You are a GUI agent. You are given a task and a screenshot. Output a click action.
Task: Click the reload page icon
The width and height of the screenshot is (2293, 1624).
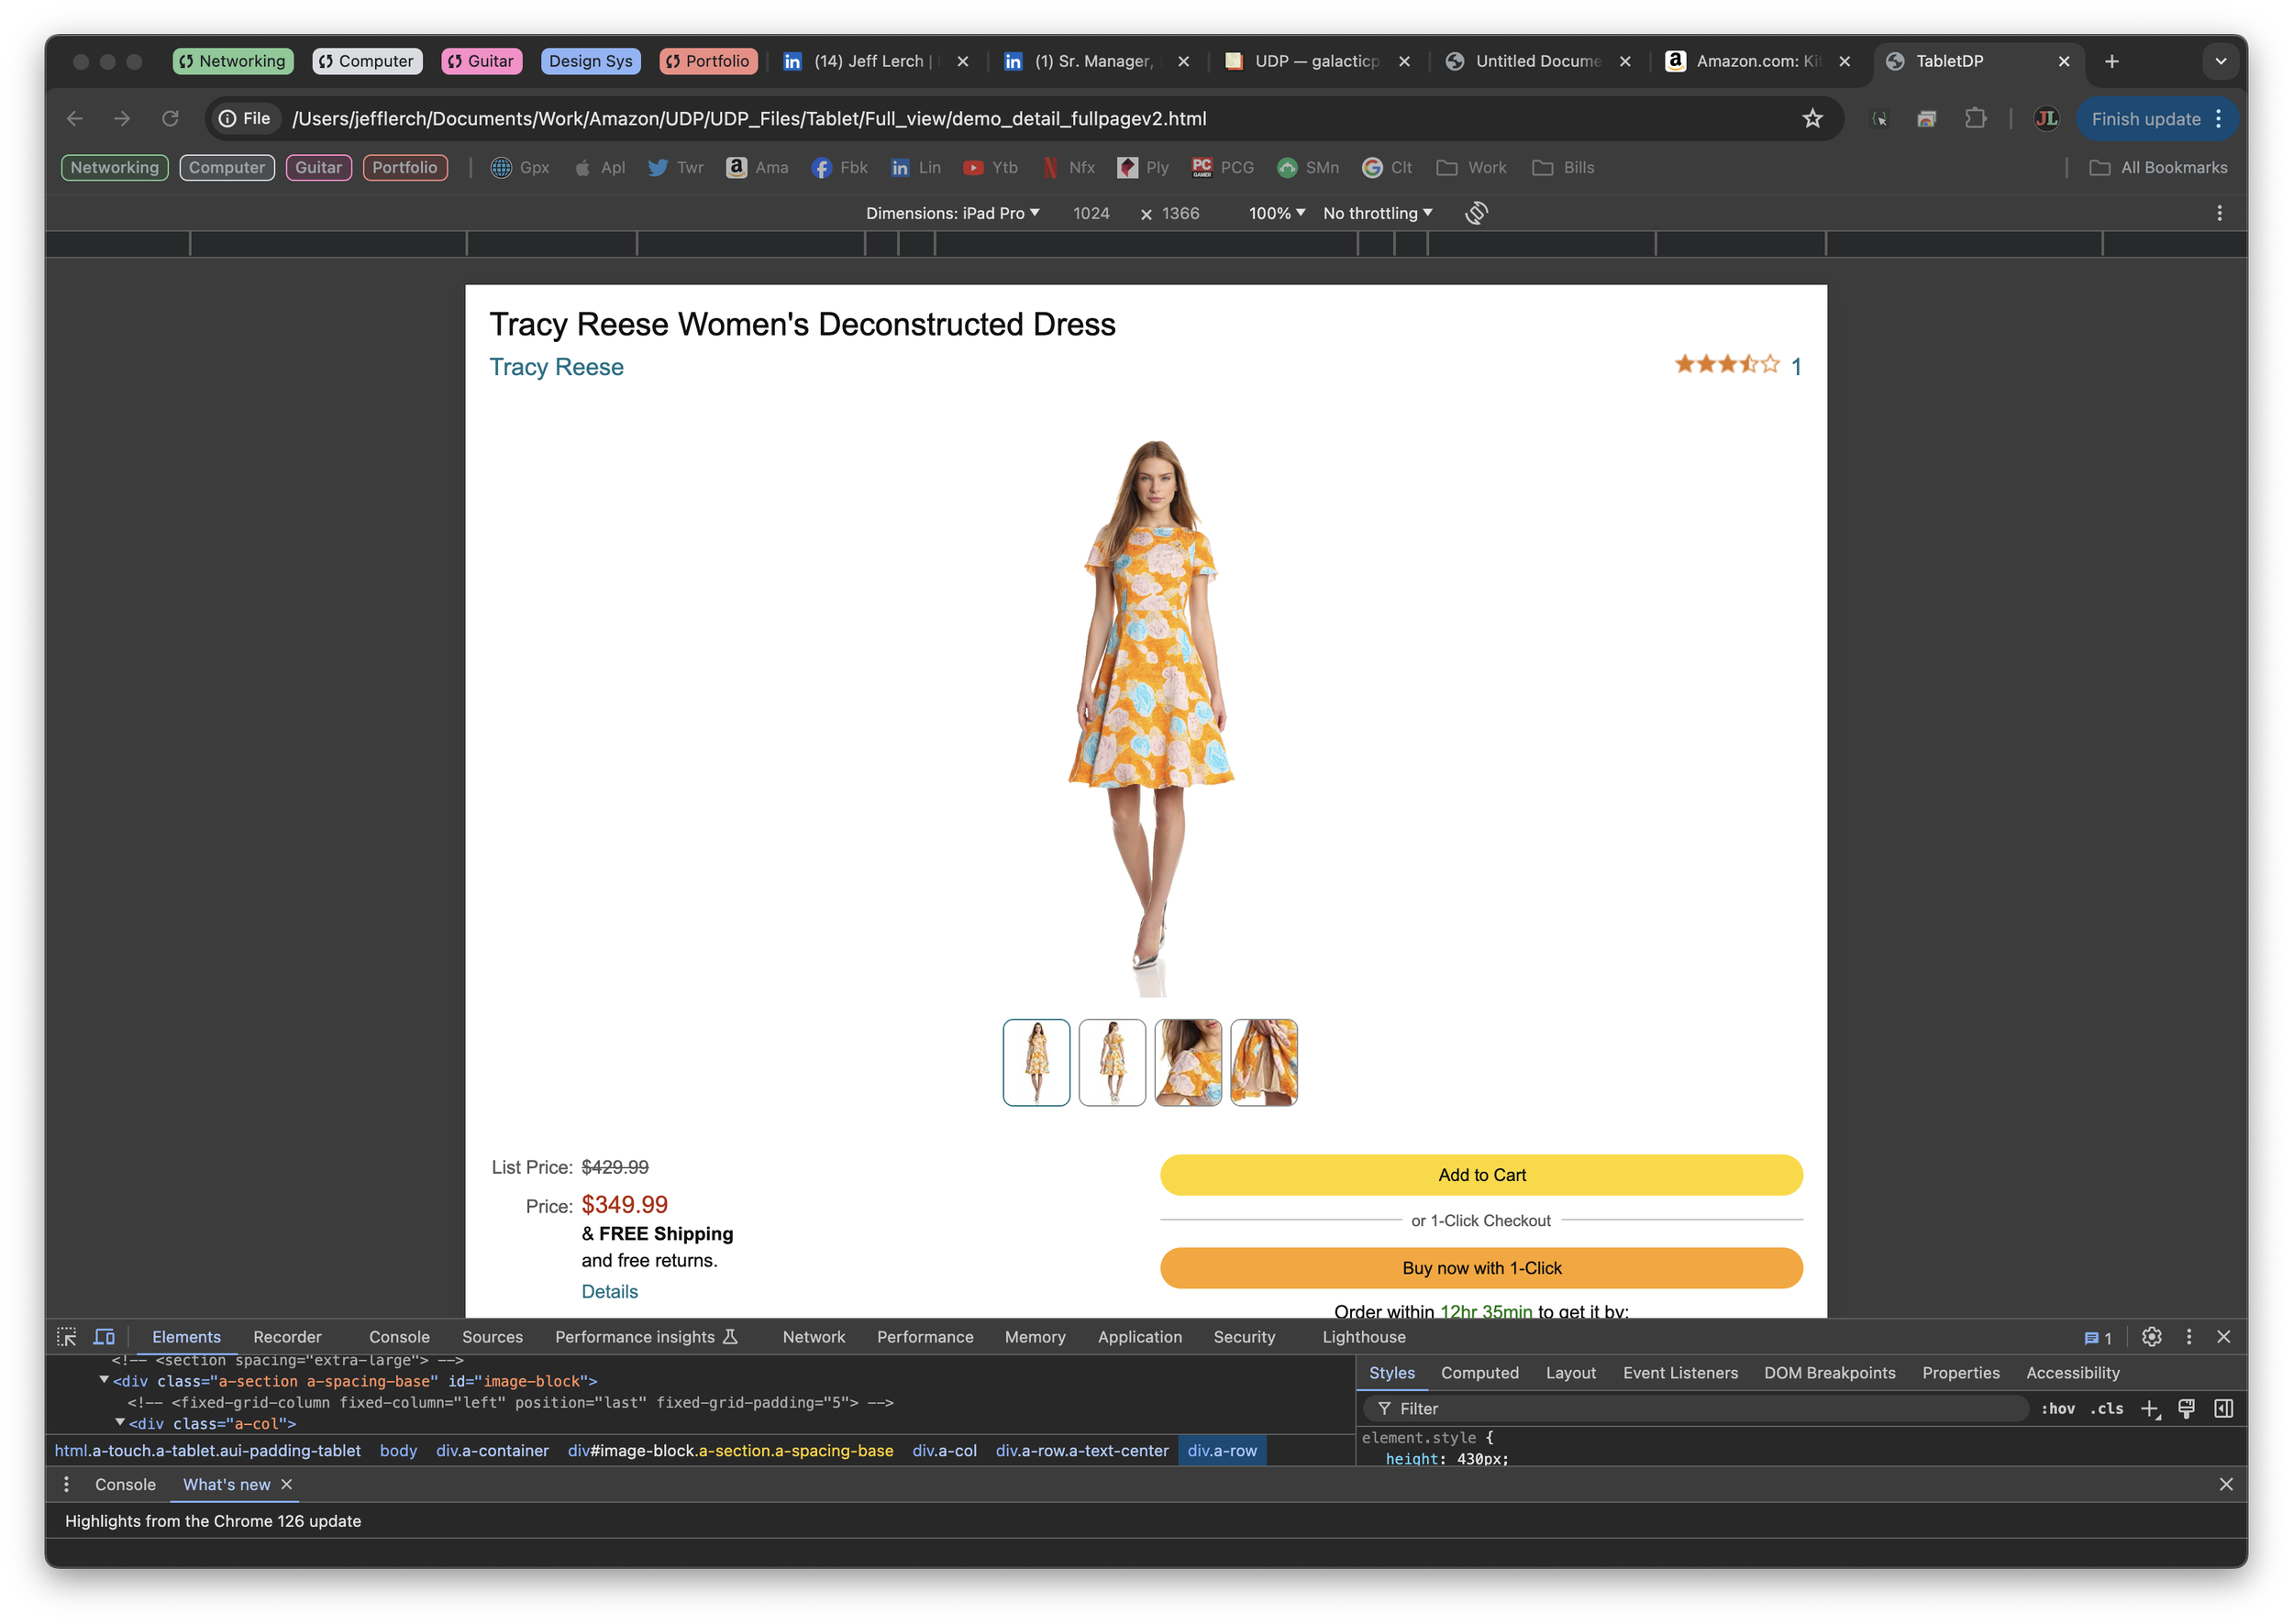point(170,119)
